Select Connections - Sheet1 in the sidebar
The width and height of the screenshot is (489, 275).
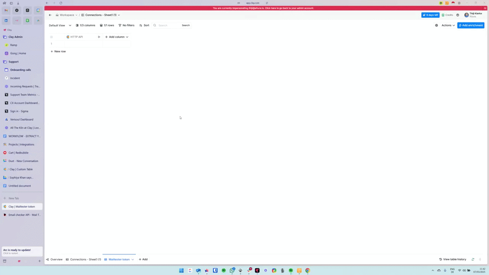[84, 259]
